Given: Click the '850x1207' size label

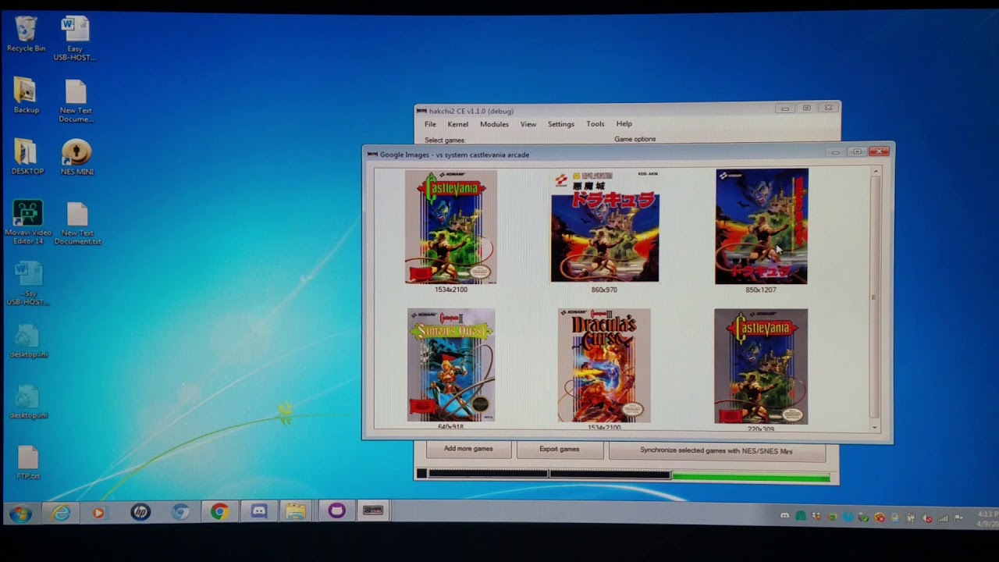Looking at the screenshot, I should click(761, 290).
